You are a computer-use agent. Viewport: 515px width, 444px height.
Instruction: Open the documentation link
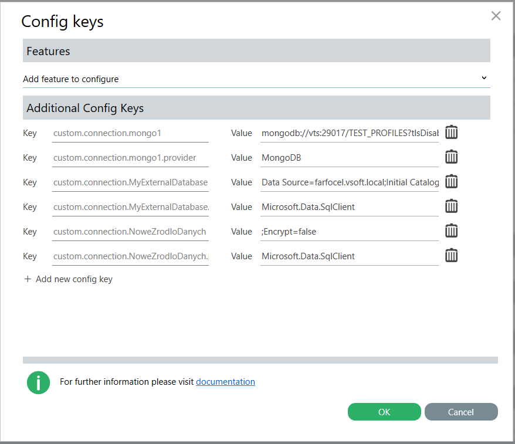225,382
